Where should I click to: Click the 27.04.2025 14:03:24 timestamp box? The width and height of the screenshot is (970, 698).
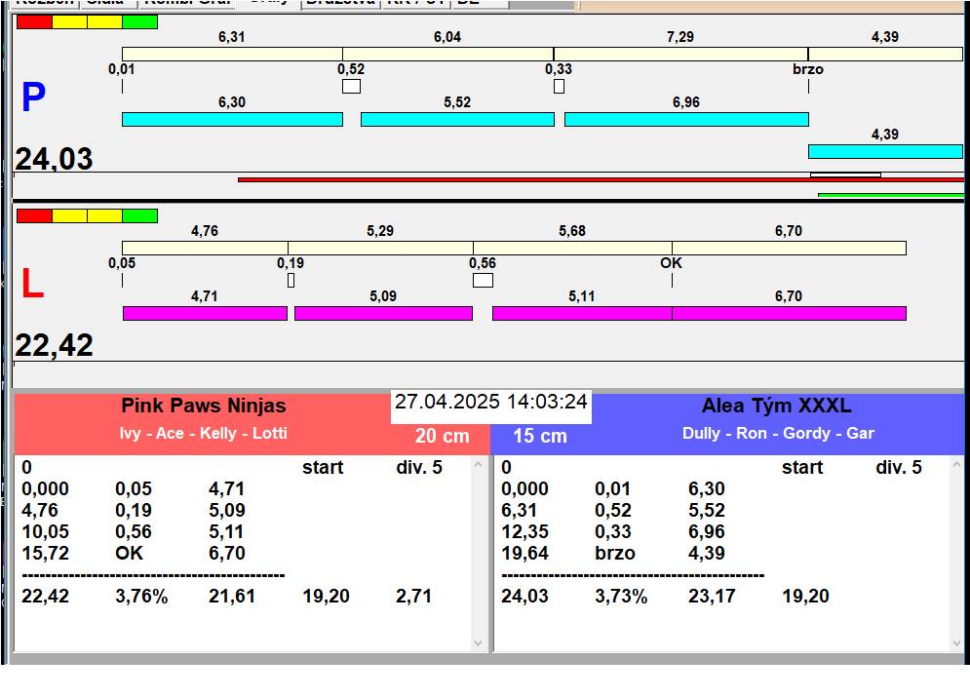(490, 403)
